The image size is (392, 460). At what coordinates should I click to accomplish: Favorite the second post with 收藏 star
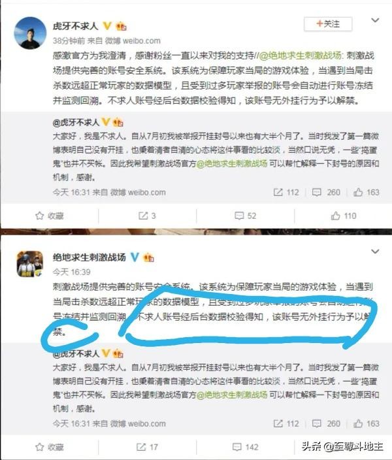(49, 447)
